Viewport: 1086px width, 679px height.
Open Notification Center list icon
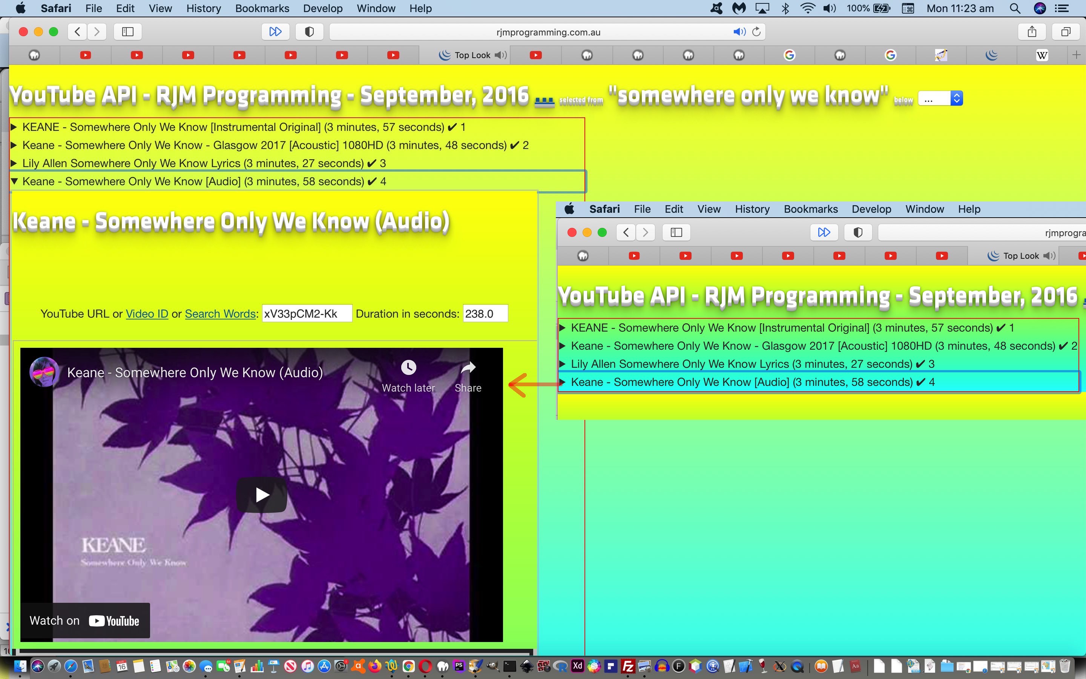click(1062, 8)
